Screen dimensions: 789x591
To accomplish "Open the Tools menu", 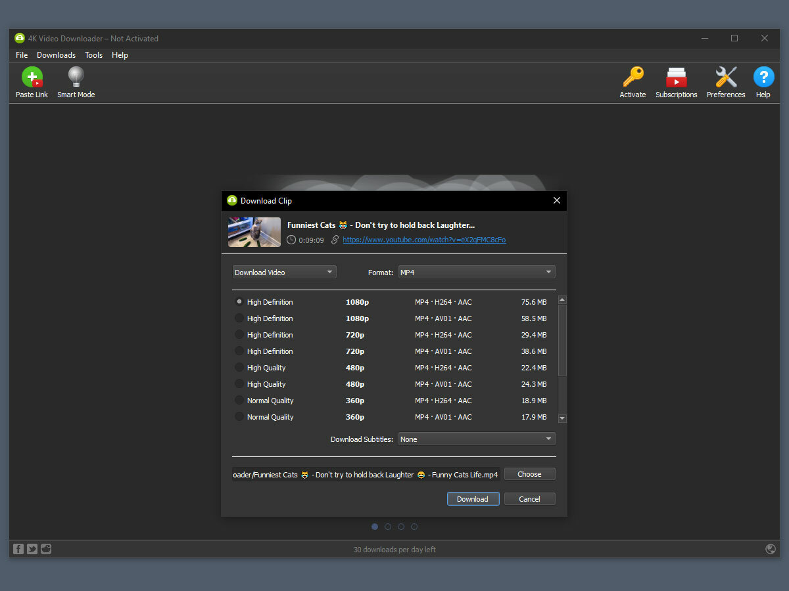I will 94,55.
